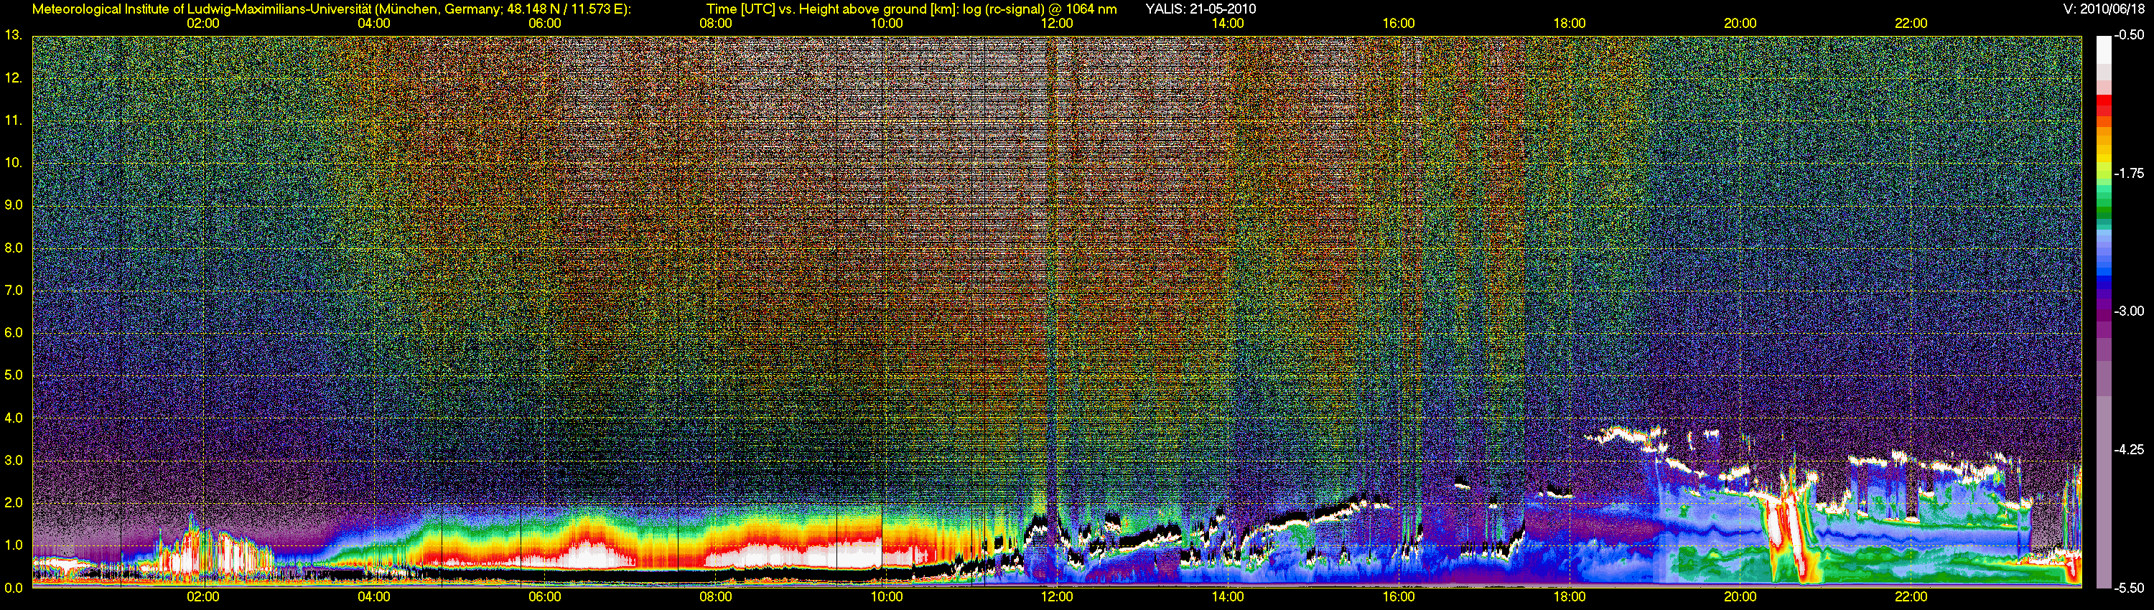Click the 16:00 label on top axis
This screenshot has width=2154, height=610.
point(1399,24)
